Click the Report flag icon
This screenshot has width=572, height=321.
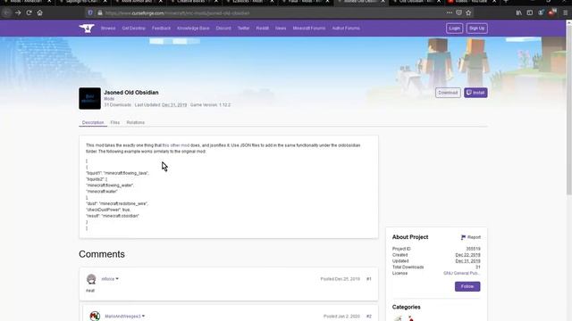tap(463, 237)
